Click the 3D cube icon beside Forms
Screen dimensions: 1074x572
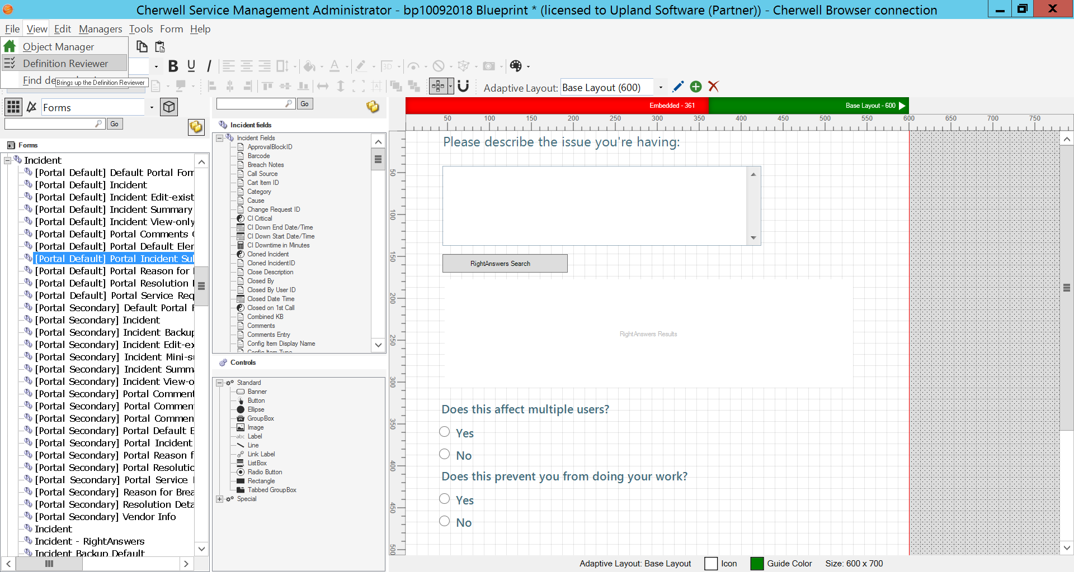coord(168,107)
